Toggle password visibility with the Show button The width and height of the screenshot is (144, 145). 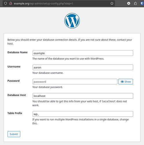click(125, 81)
